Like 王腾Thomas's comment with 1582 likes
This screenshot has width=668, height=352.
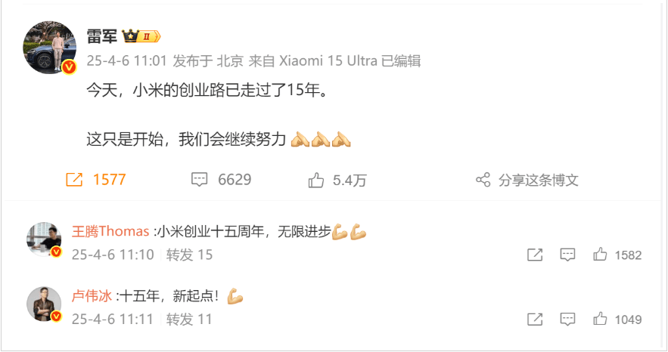click(600, 255)
